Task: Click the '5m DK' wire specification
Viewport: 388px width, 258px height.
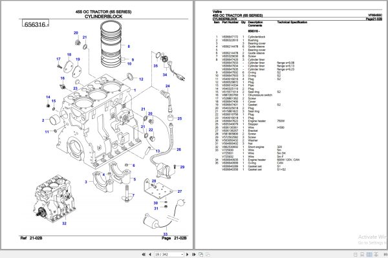Action: coord(281,153)
